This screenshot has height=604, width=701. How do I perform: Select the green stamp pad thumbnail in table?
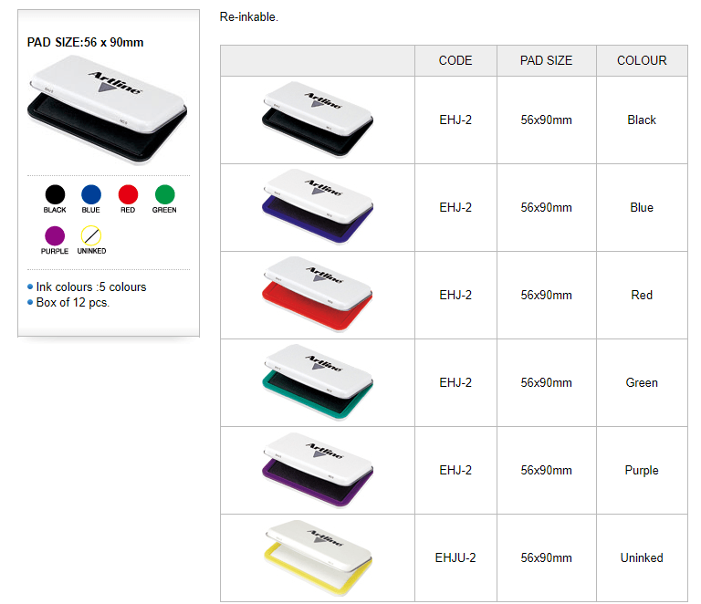tap(318, 382)
